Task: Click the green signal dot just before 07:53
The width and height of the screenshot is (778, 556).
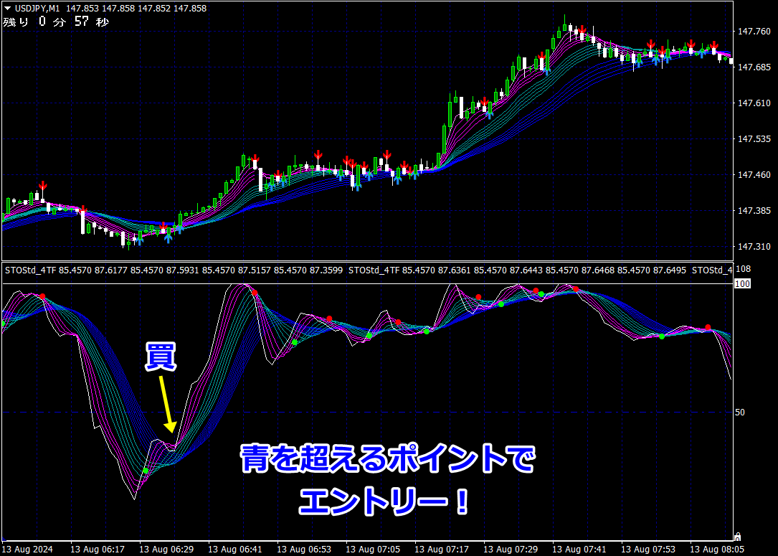Action: pos(661,336)
